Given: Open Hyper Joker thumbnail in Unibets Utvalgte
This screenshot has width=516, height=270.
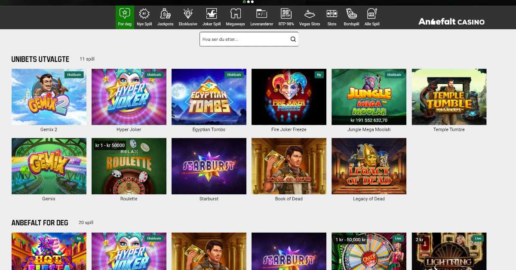Looking at the screenshot, I should coord(129,97).
